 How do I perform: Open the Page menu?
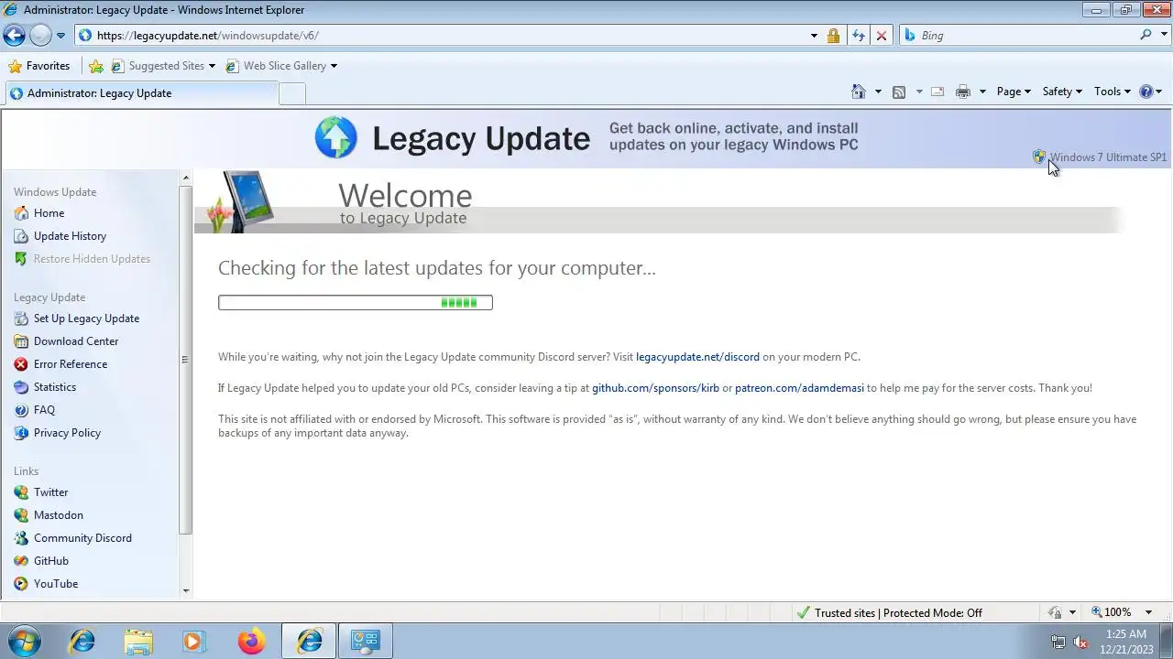click(x=1014, y=92)
